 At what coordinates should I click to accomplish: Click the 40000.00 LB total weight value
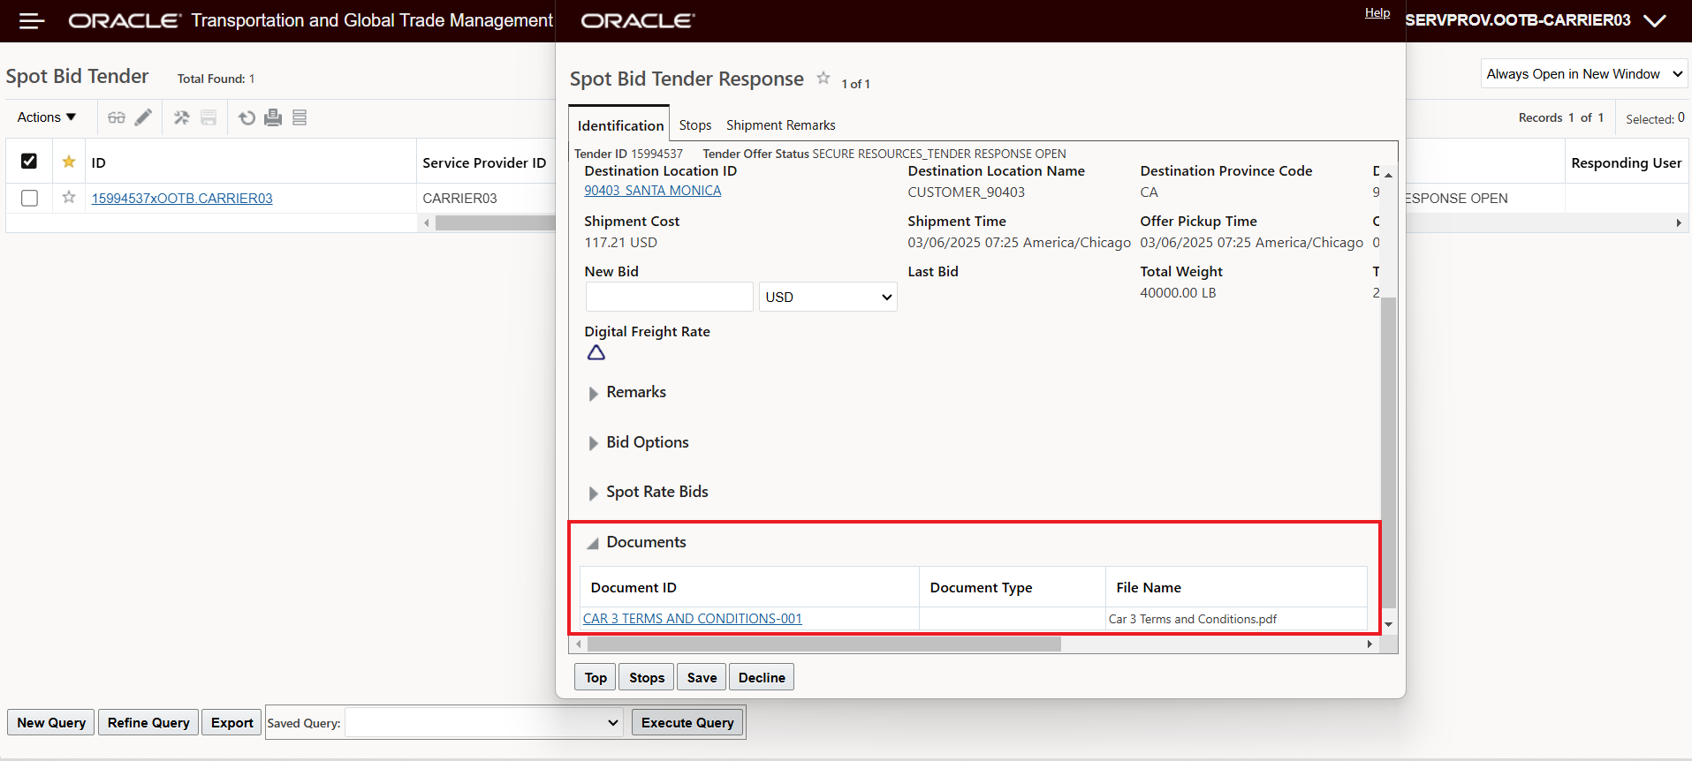click(x=1178, y=292)
